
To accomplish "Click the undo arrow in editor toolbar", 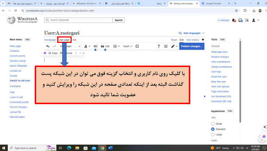I will 48,46.
